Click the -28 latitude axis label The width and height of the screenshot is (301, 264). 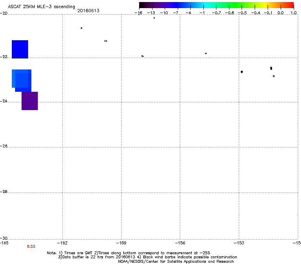[4, 192]
